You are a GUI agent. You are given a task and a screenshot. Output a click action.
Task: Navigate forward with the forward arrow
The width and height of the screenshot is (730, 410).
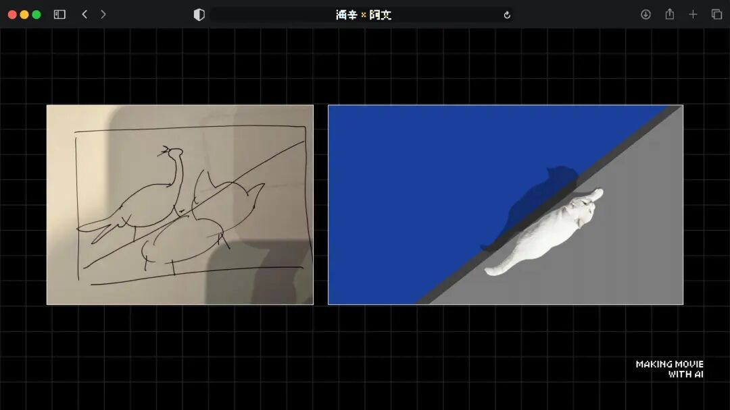coord(102,13)
